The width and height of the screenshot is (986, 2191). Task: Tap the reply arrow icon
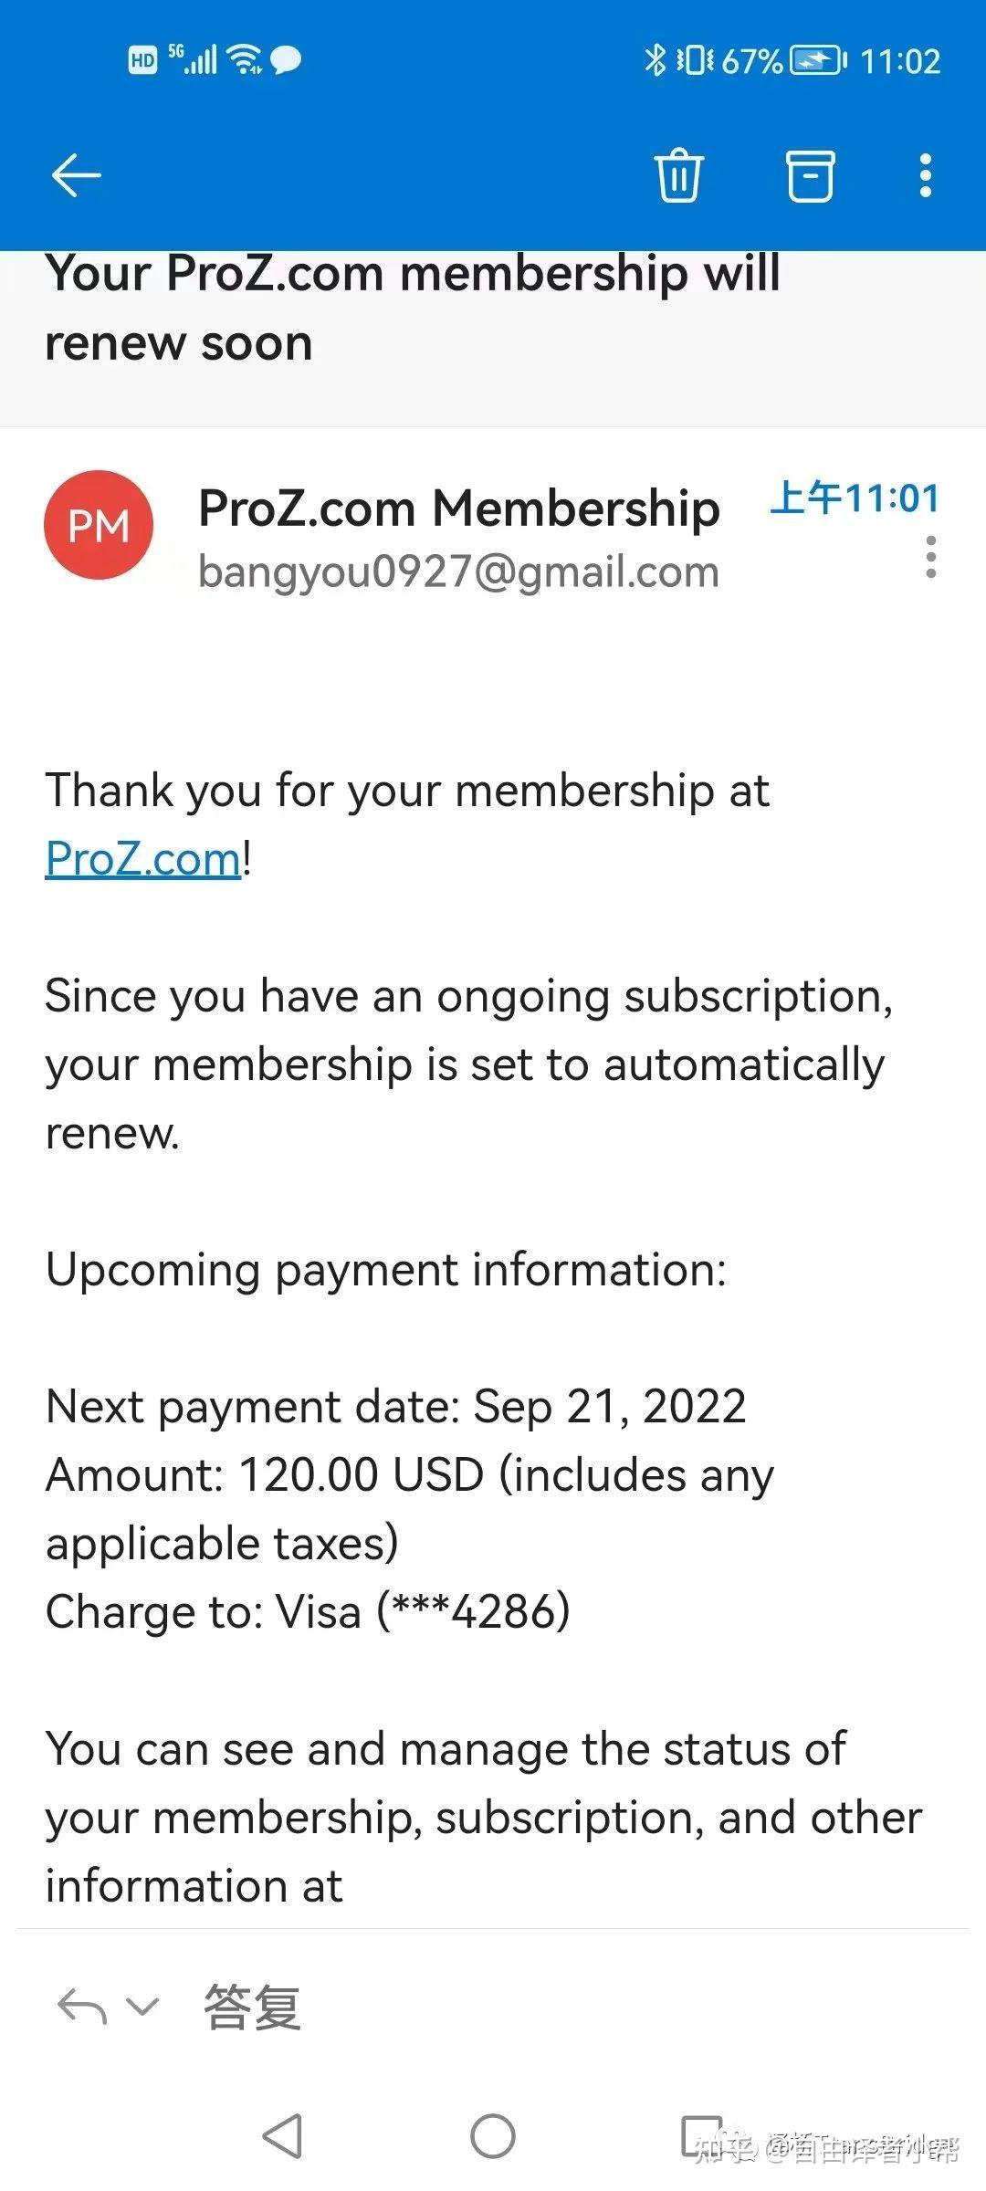pos(82,2008)
